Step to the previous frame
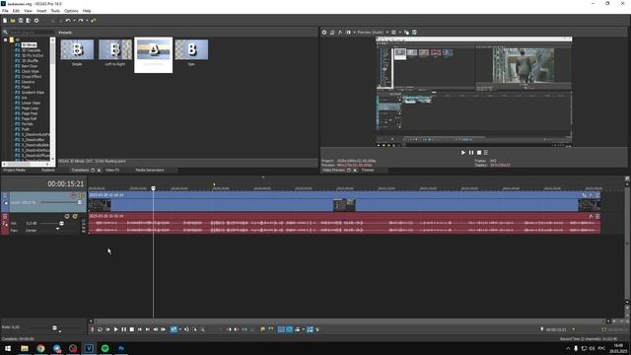Screen dimensions: 631x355 (156, 329)
